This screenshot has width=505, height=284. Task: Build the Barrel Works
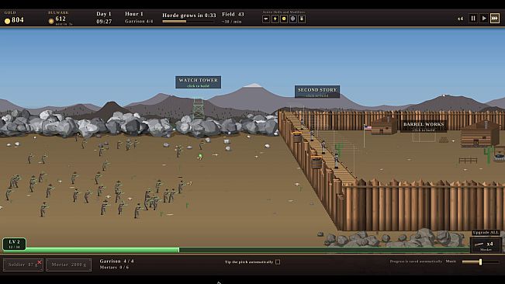pyautogui.click(x=424, y=126)
